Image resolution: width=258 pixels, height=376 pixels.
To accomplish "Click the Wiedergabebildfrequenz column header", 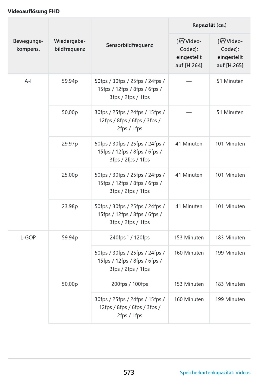I will click(x=70, y=45).
